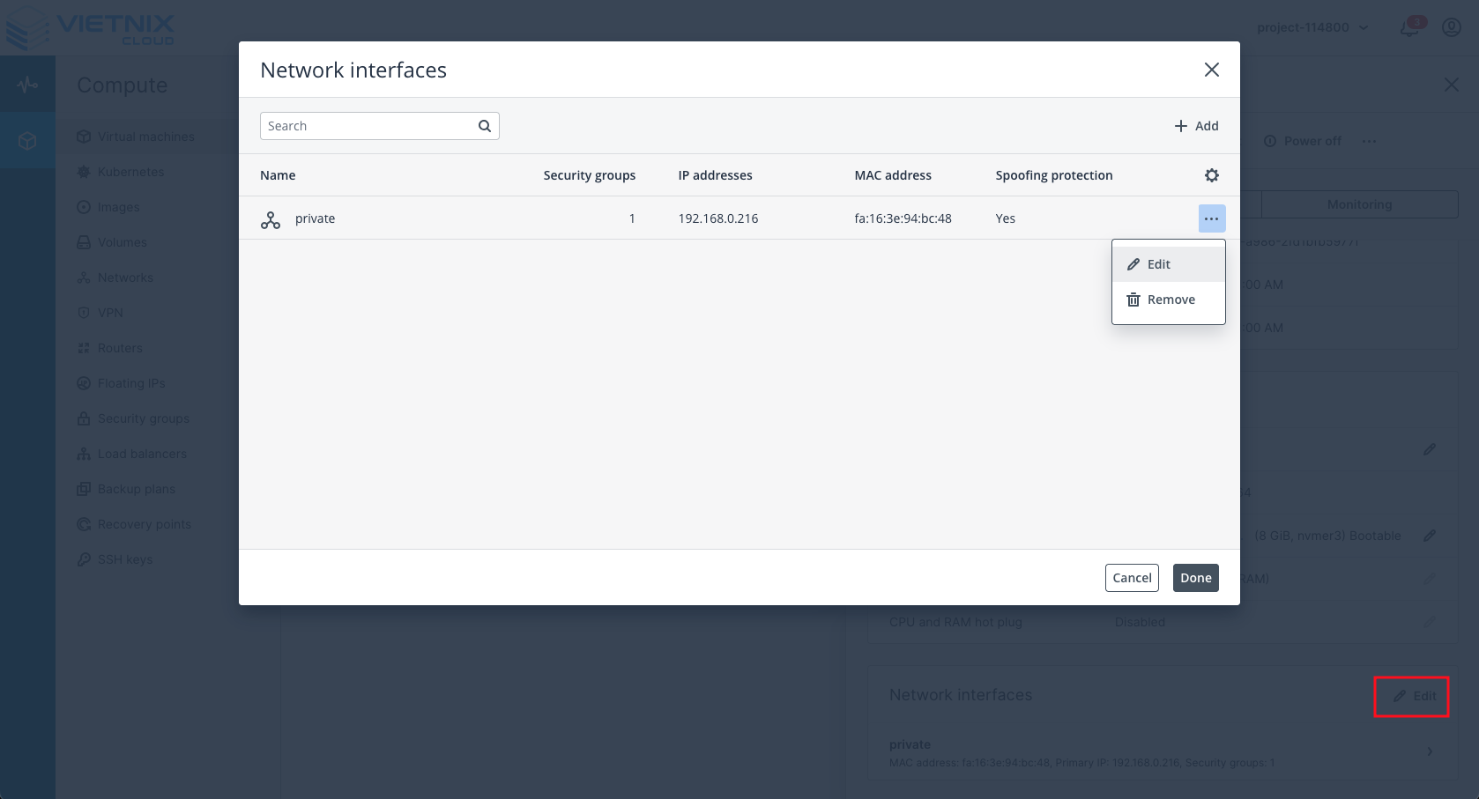Open the Networks section
Screen dimensions: 1479x799
pos(124,277)
